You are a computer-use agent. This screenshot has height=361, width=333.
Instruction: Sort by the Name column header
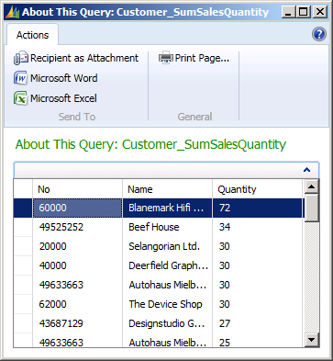167,189
